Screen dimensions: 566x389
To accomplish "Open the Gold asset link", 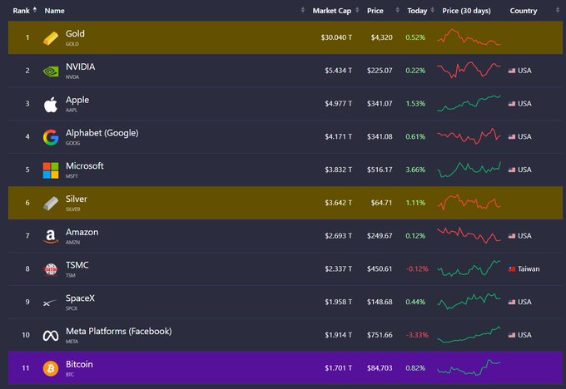I will (75, 33).
